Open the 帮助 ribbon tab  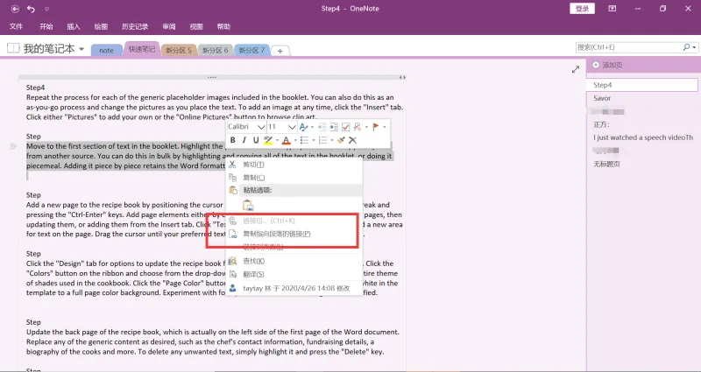(223, 26)
